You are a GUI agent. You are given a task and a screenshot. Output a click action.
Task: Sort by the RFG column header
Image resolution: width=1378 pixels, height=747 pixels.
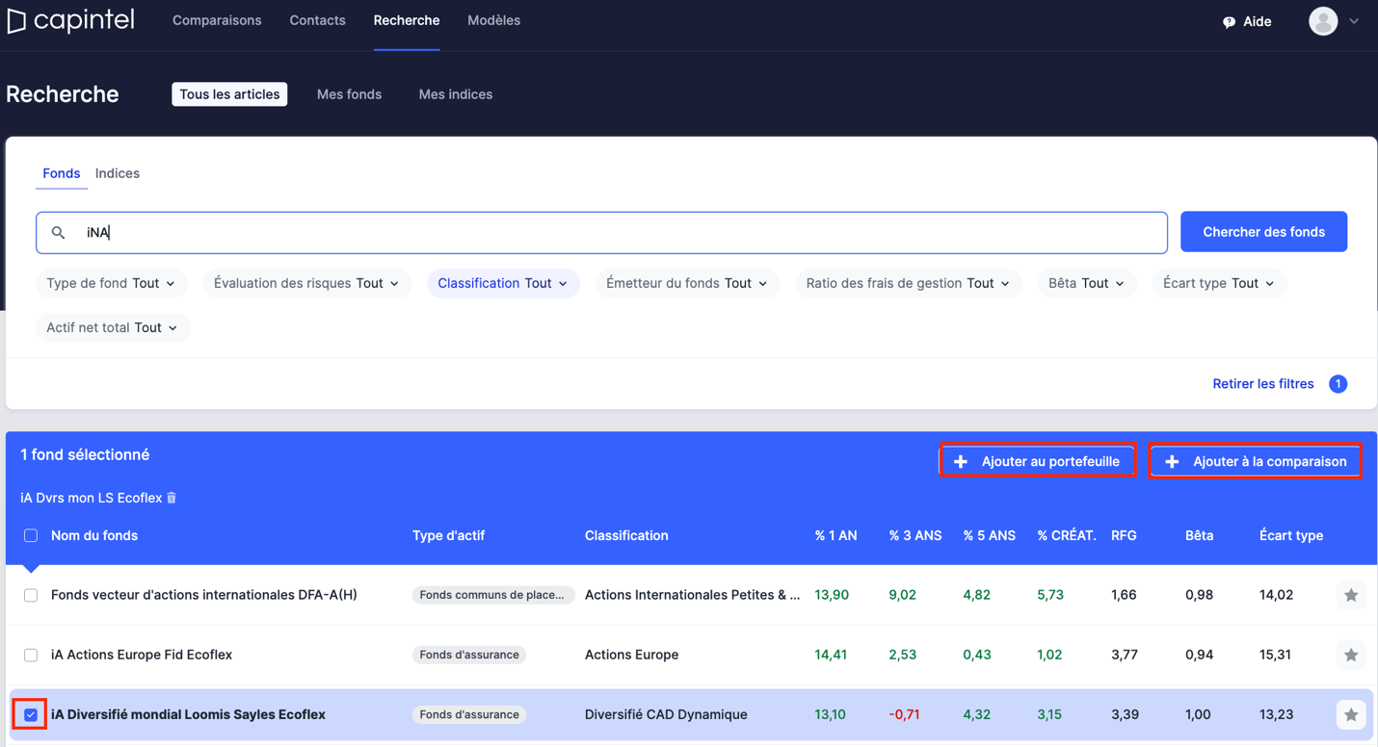tap(1124, 535)
